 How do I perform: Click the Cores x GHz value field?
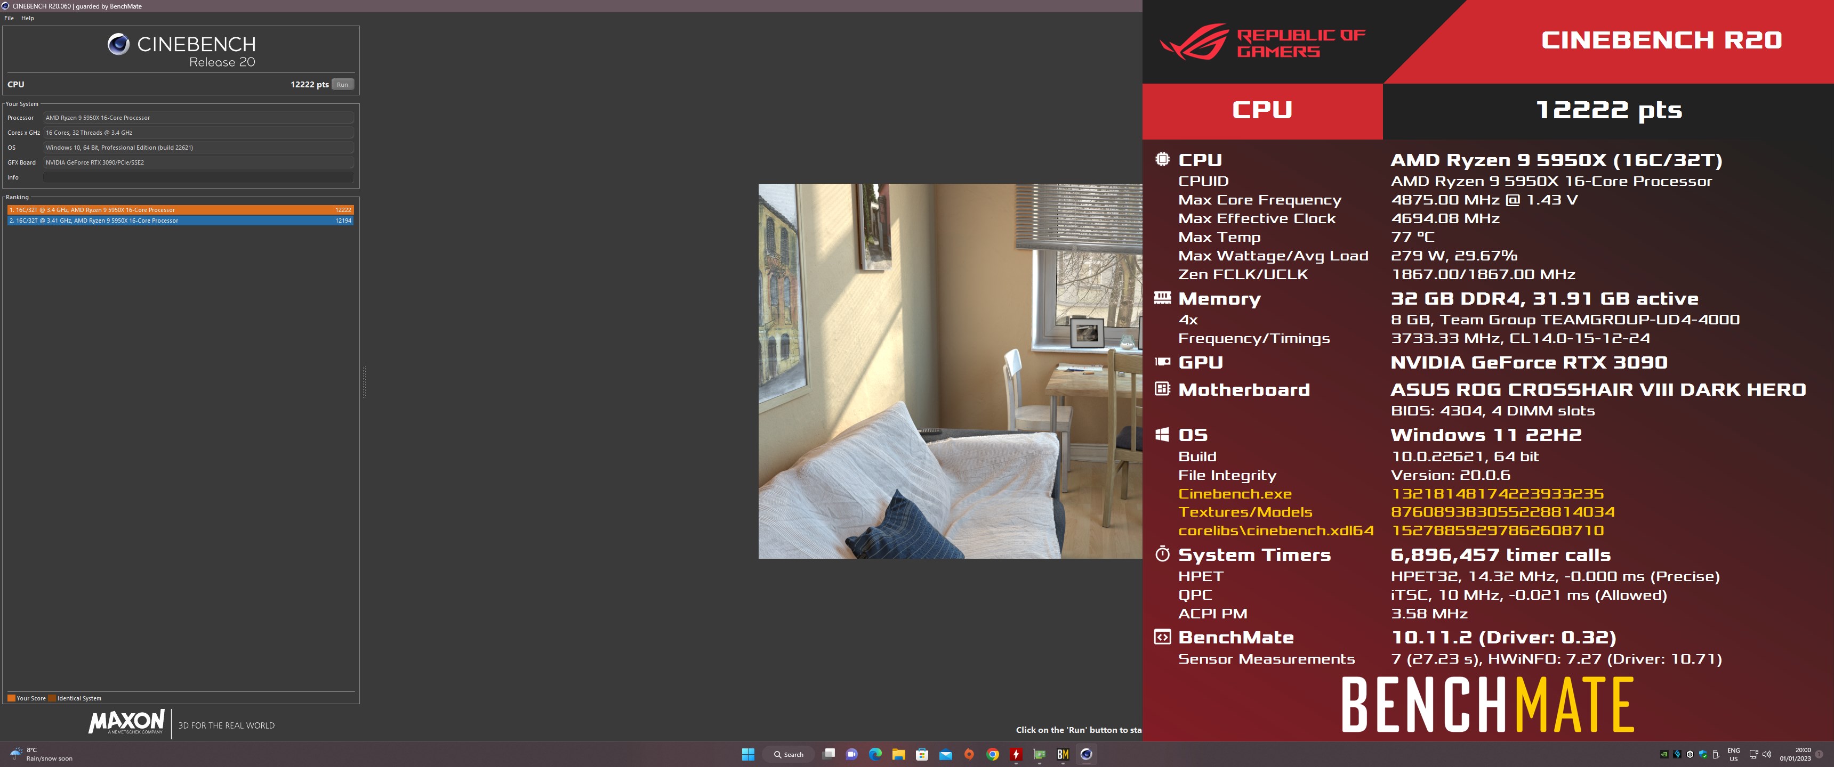pyautogui.click(x=199, y=132)
